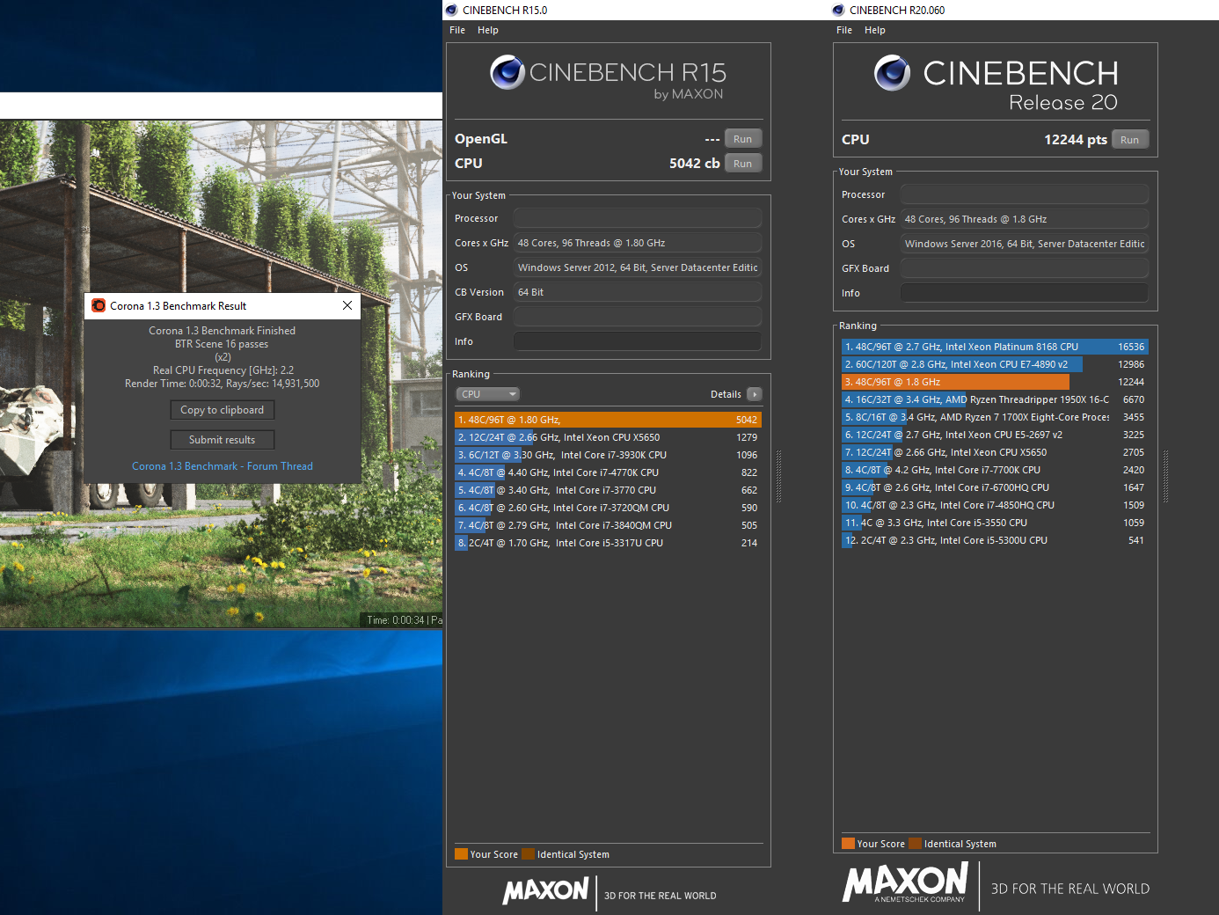
Task: Click the 5042 cb CPU score in R15
Action: click(x=695, y=164)
